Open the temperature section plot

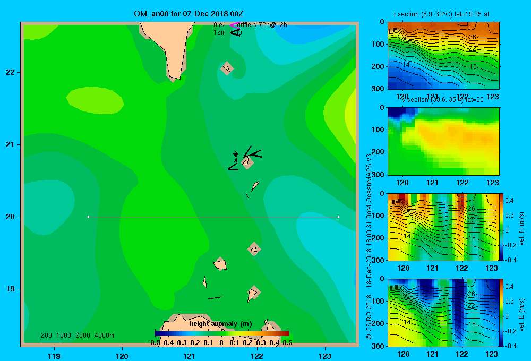(x=443, y=56)
